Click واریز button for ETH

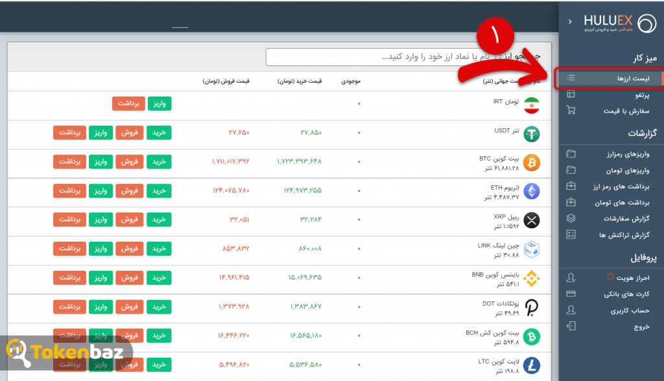coord(101,190)
